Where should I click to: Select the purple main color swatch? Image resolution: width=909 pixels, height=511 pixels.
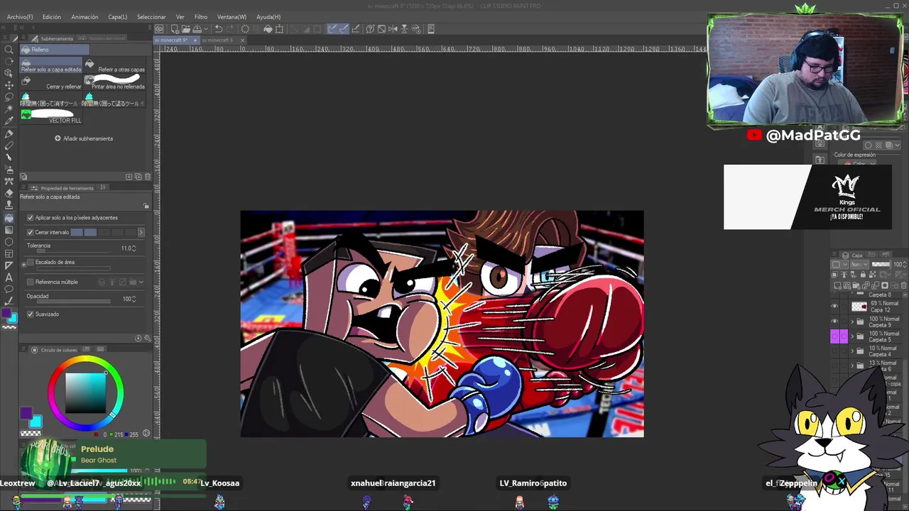pyautogui.click(x=26, y=414)
